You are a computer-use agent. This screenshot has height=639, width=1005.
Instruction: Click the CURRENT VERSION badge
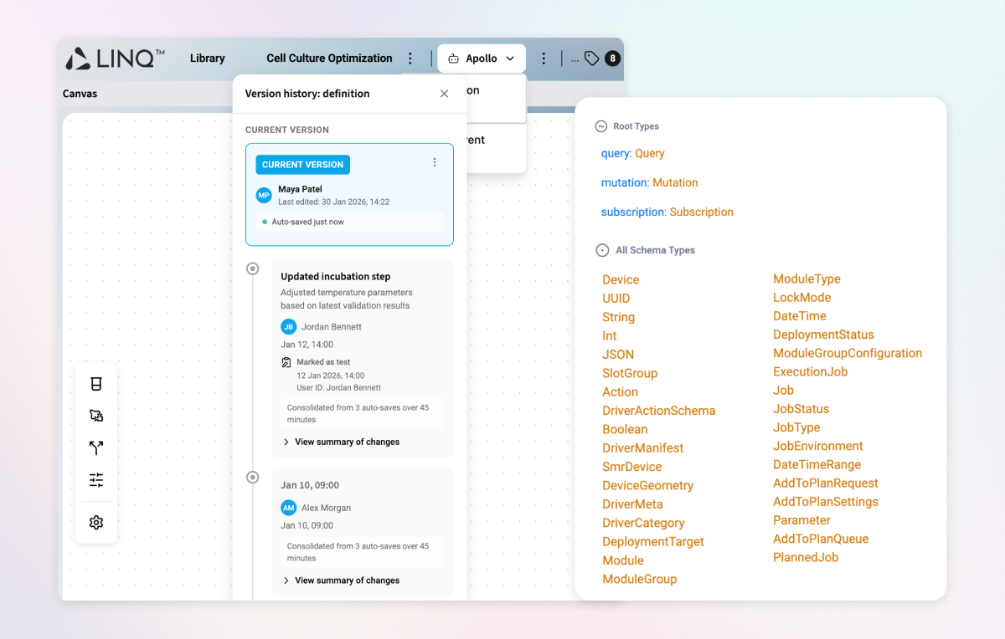pyautogui.click(x=302, y=165)
